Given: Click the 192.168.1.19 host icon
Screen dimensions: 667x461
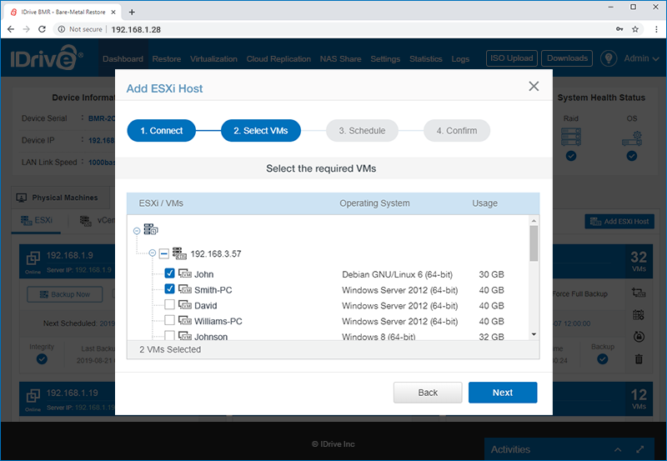Looking at the screenshot, I should click(x=33, y=395).
